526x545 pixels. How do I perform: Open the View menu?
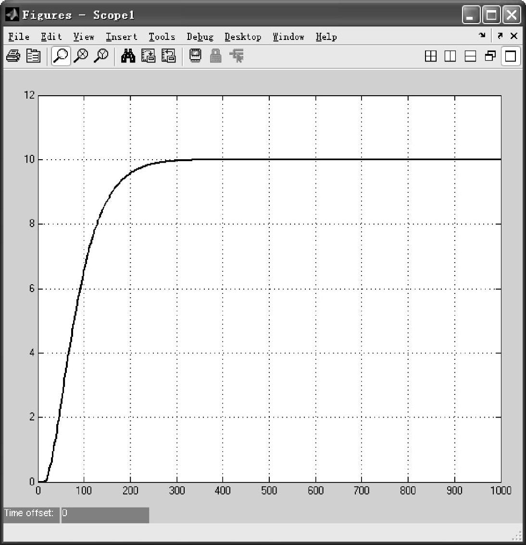click(84, 37)
